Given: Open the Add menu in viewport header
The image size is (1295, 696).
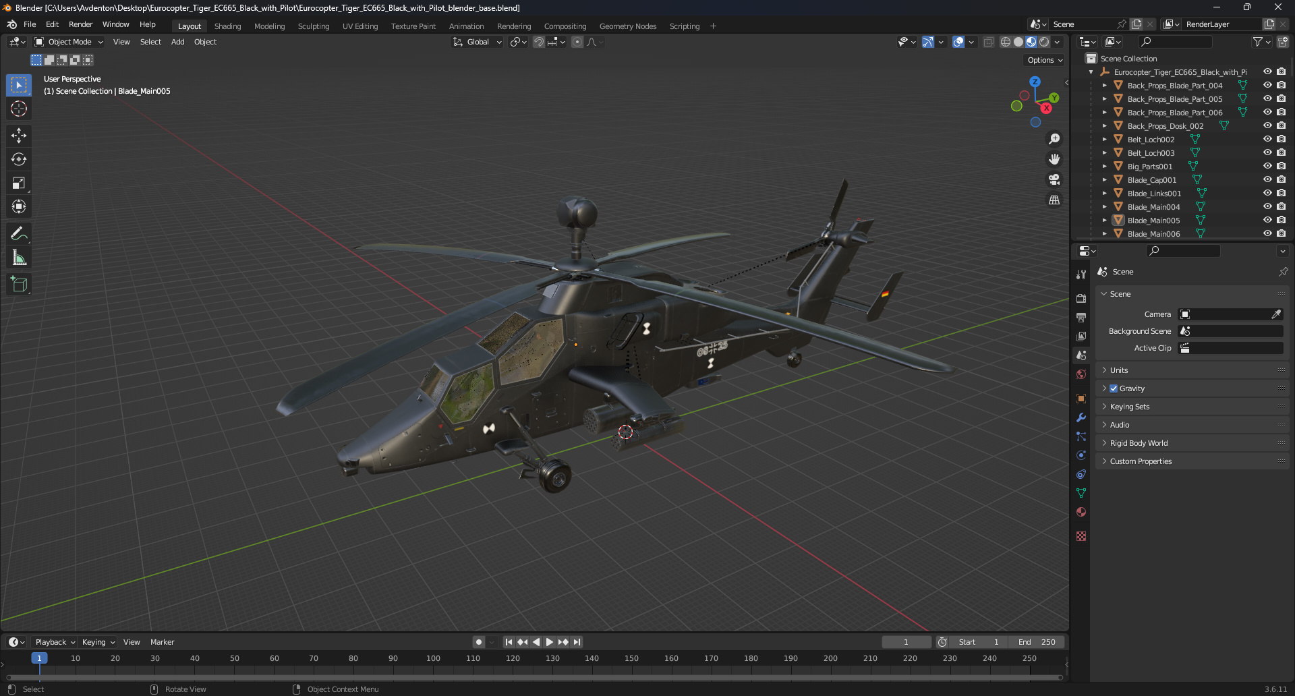Looking at the screenshot, I should pos(177,42).
